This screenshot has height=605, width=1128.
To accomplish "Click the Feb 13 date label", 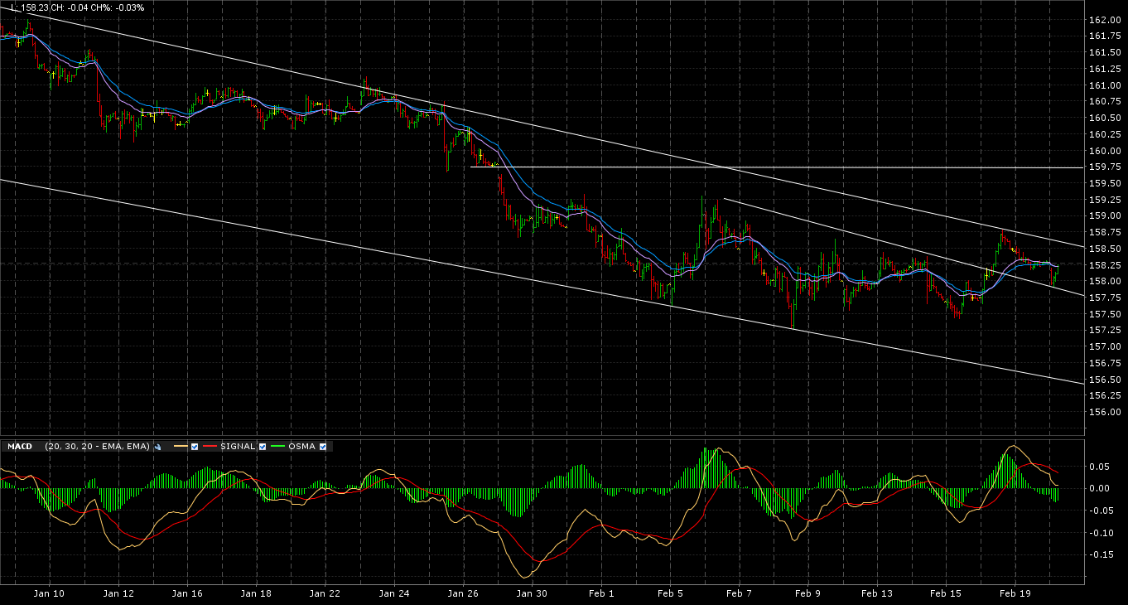I will [876, 593].
